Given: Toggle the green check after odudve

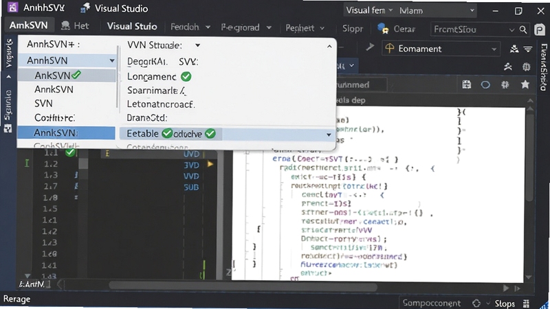Looking at the screenshot, I should click(210, 133).
